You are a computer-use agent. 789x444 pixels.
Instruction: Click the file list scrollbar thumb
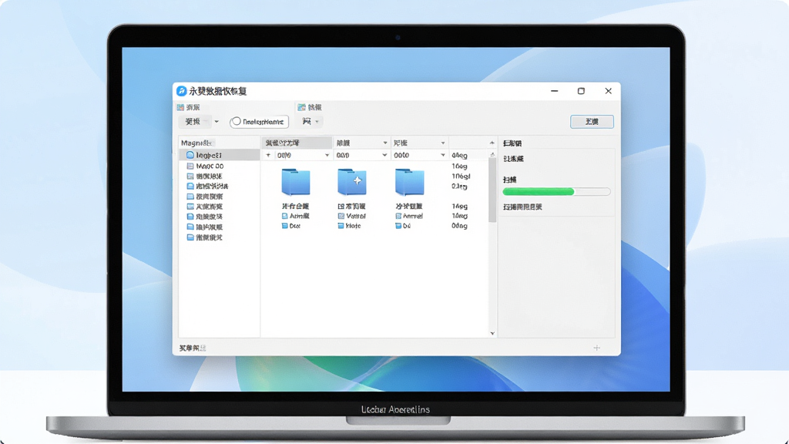click(x=492, y=190)
